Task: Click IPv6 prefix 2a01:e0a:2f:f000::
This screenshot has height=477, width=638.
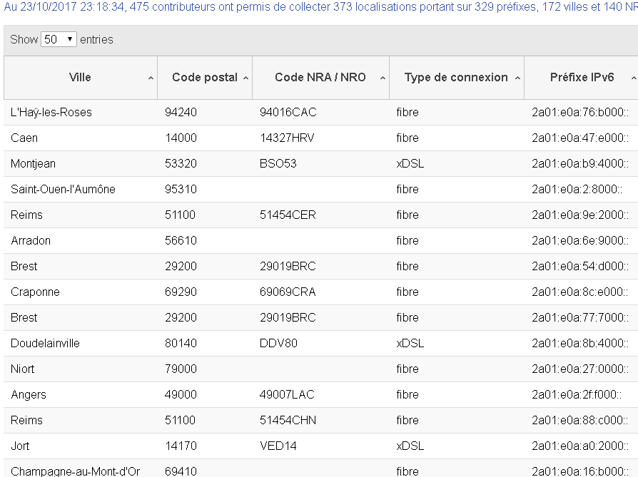Action: (x=577, y=394)
